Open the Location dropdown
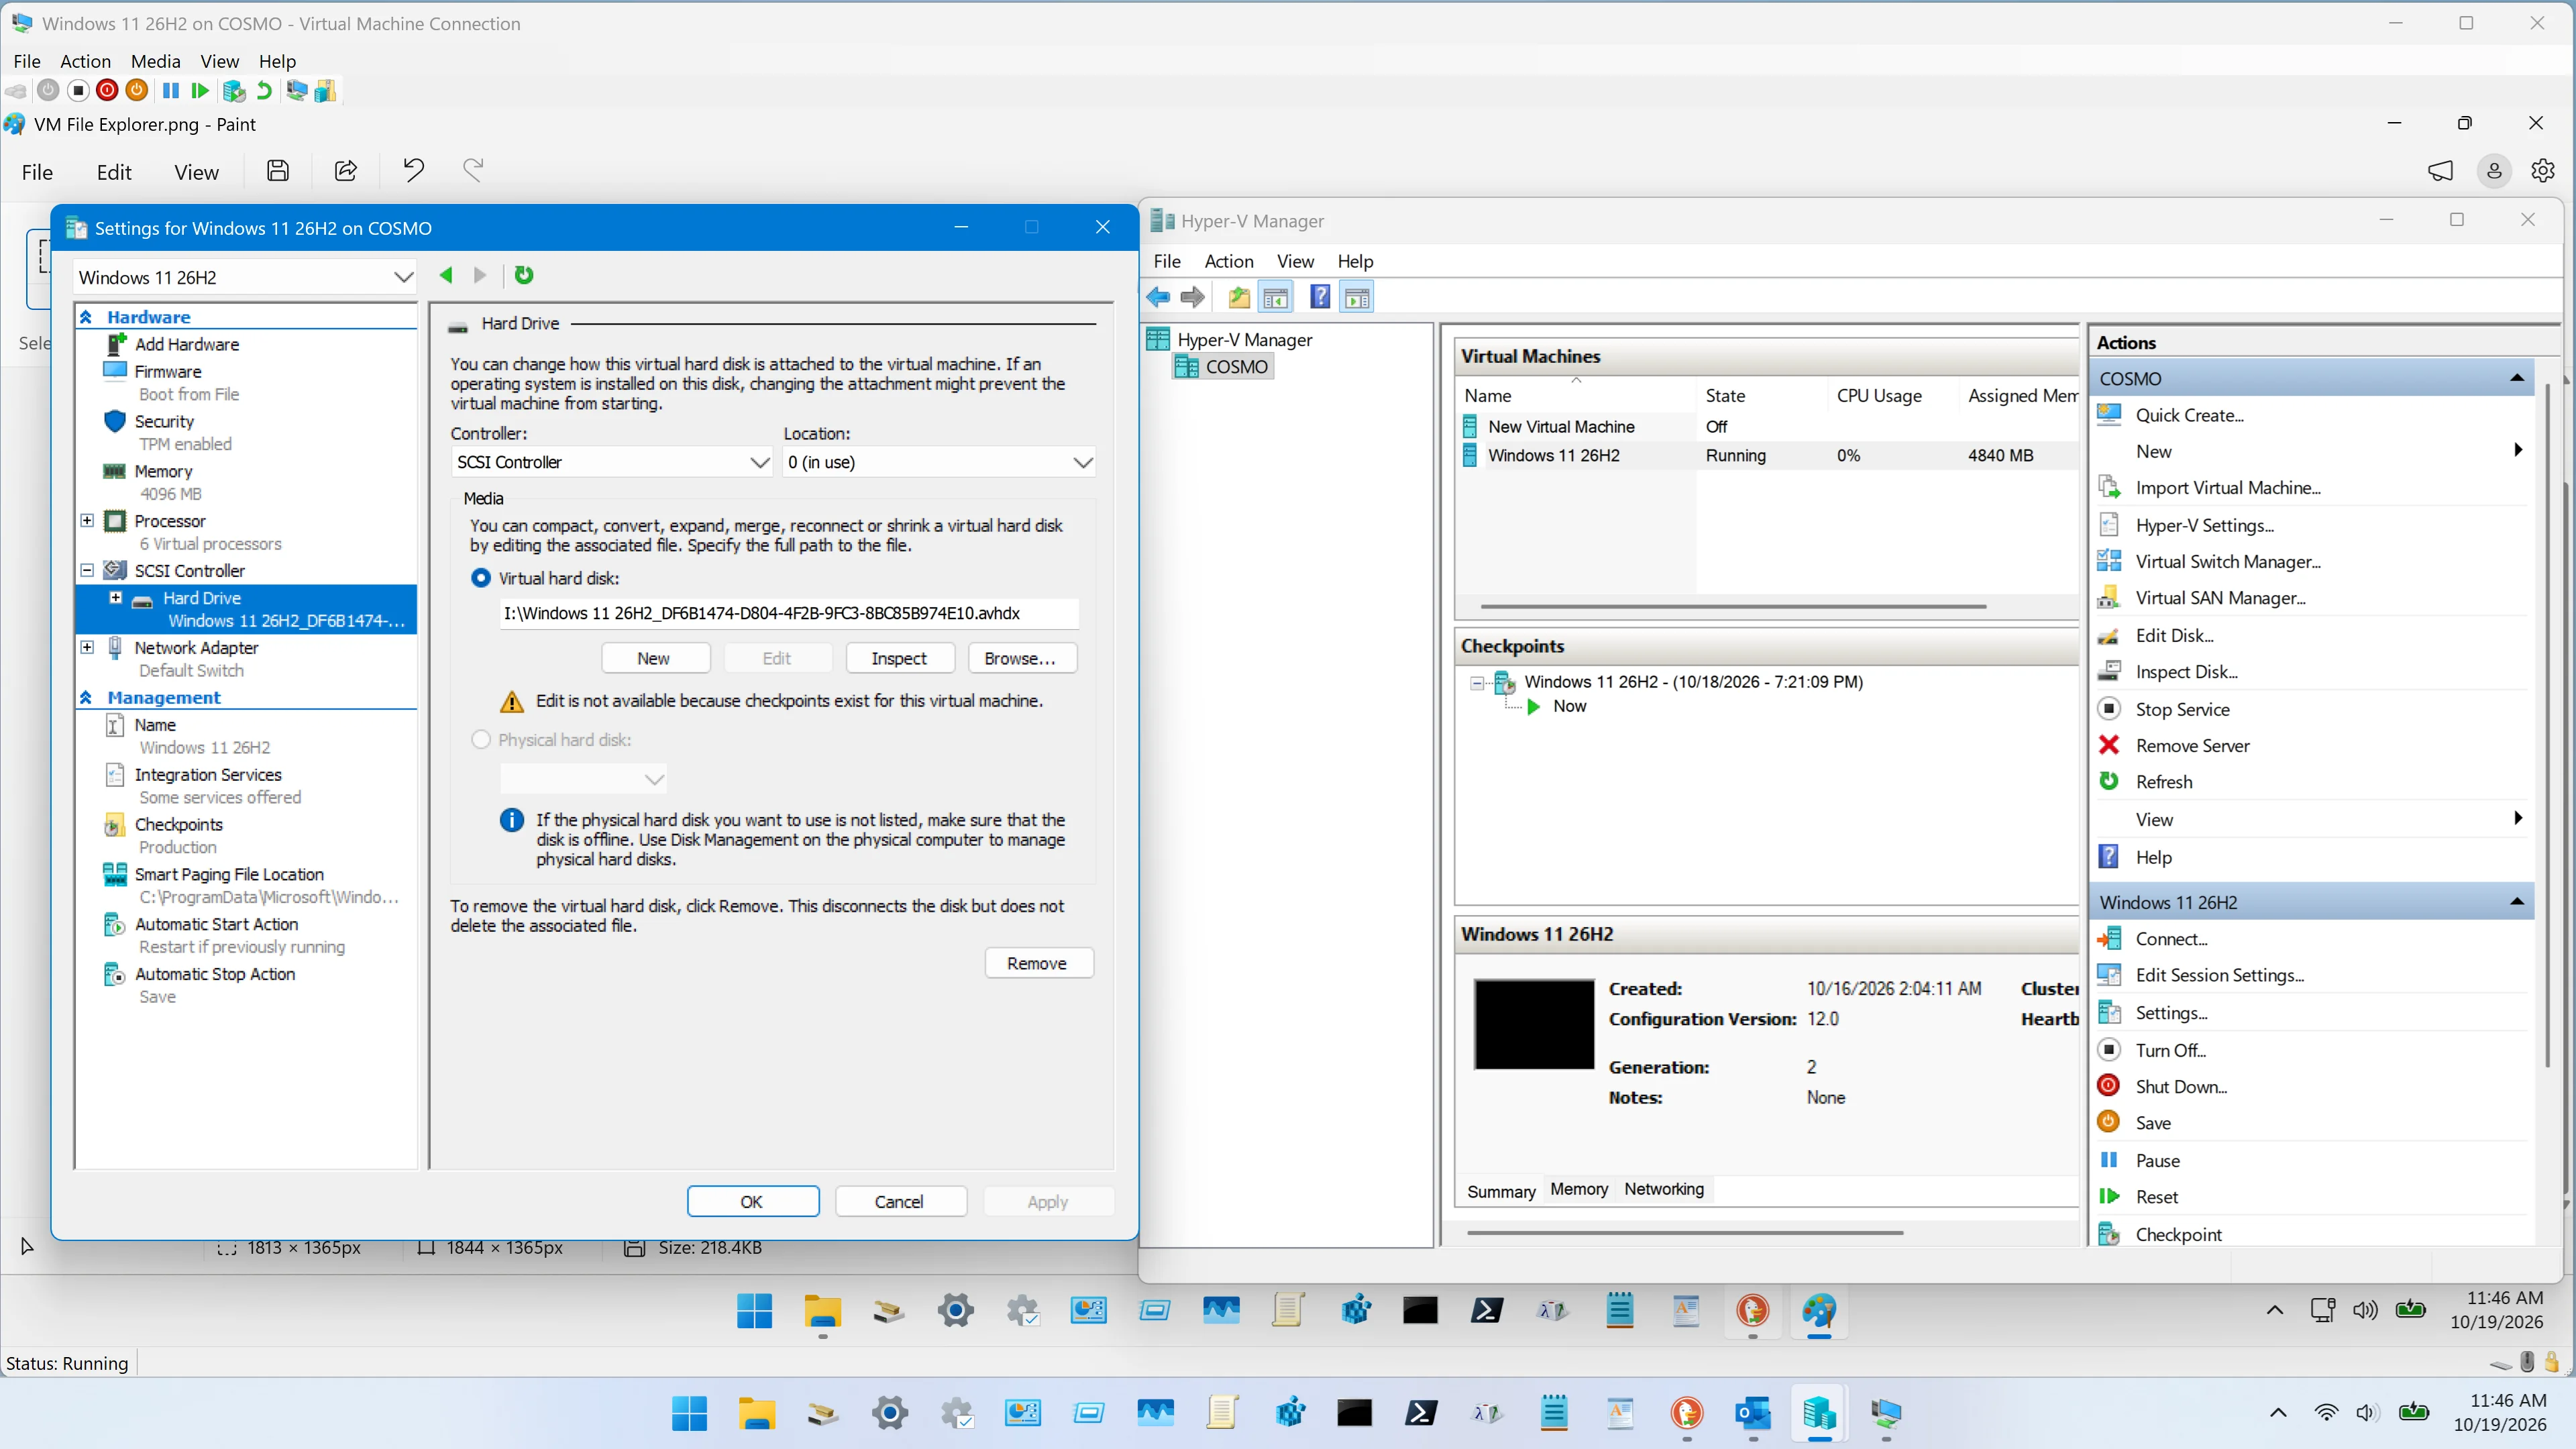Screen dimensions: 2576x1449 tap(939, 462)
